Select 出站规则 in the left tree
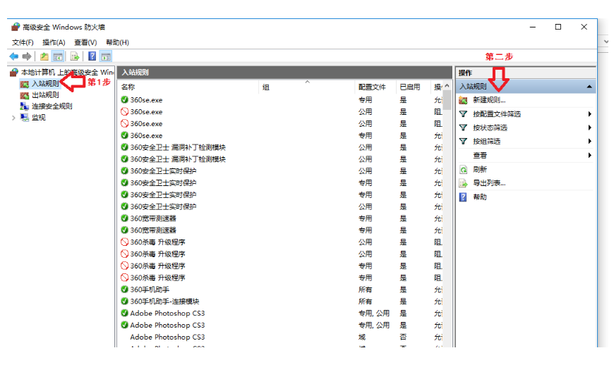Viewport: 614px width, 372px height. coord(45,95)
